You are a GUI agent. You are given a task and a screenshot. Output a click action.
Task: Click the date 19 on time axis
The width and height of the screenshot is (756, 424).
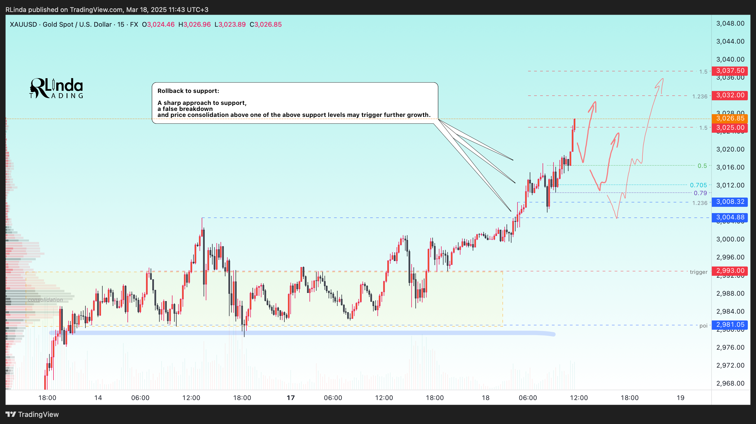pos(680,398)
